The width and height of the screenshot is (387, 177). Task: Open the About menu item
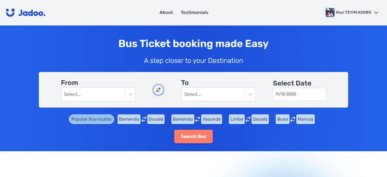[166, 12]
